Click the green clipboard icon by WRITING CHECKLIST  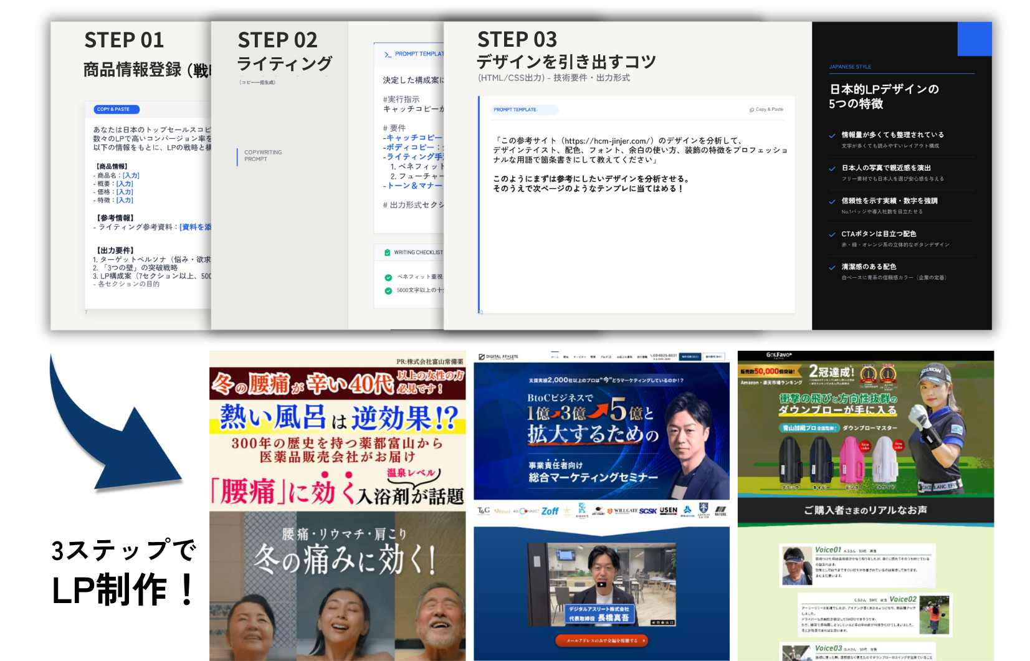click(388, 252)
